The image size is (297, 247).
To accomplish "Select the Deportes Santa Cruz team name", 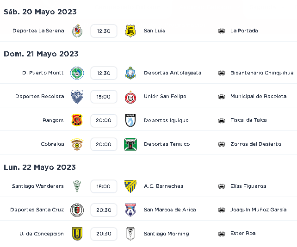I will pyautogui.click(x=37, y=210).
